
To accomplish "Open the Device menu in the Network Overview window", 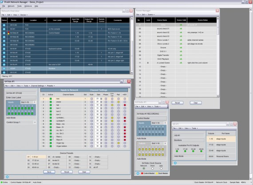I will pyautogui.click(x=24, y=15).
